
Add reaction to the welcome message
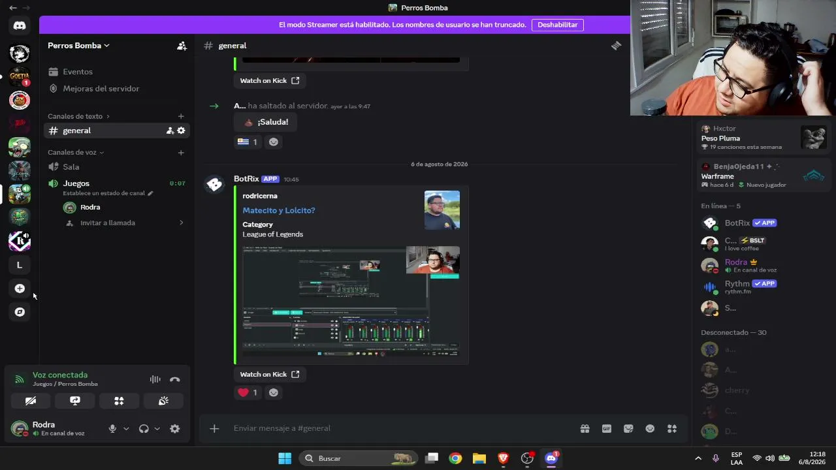click(274, 142)
